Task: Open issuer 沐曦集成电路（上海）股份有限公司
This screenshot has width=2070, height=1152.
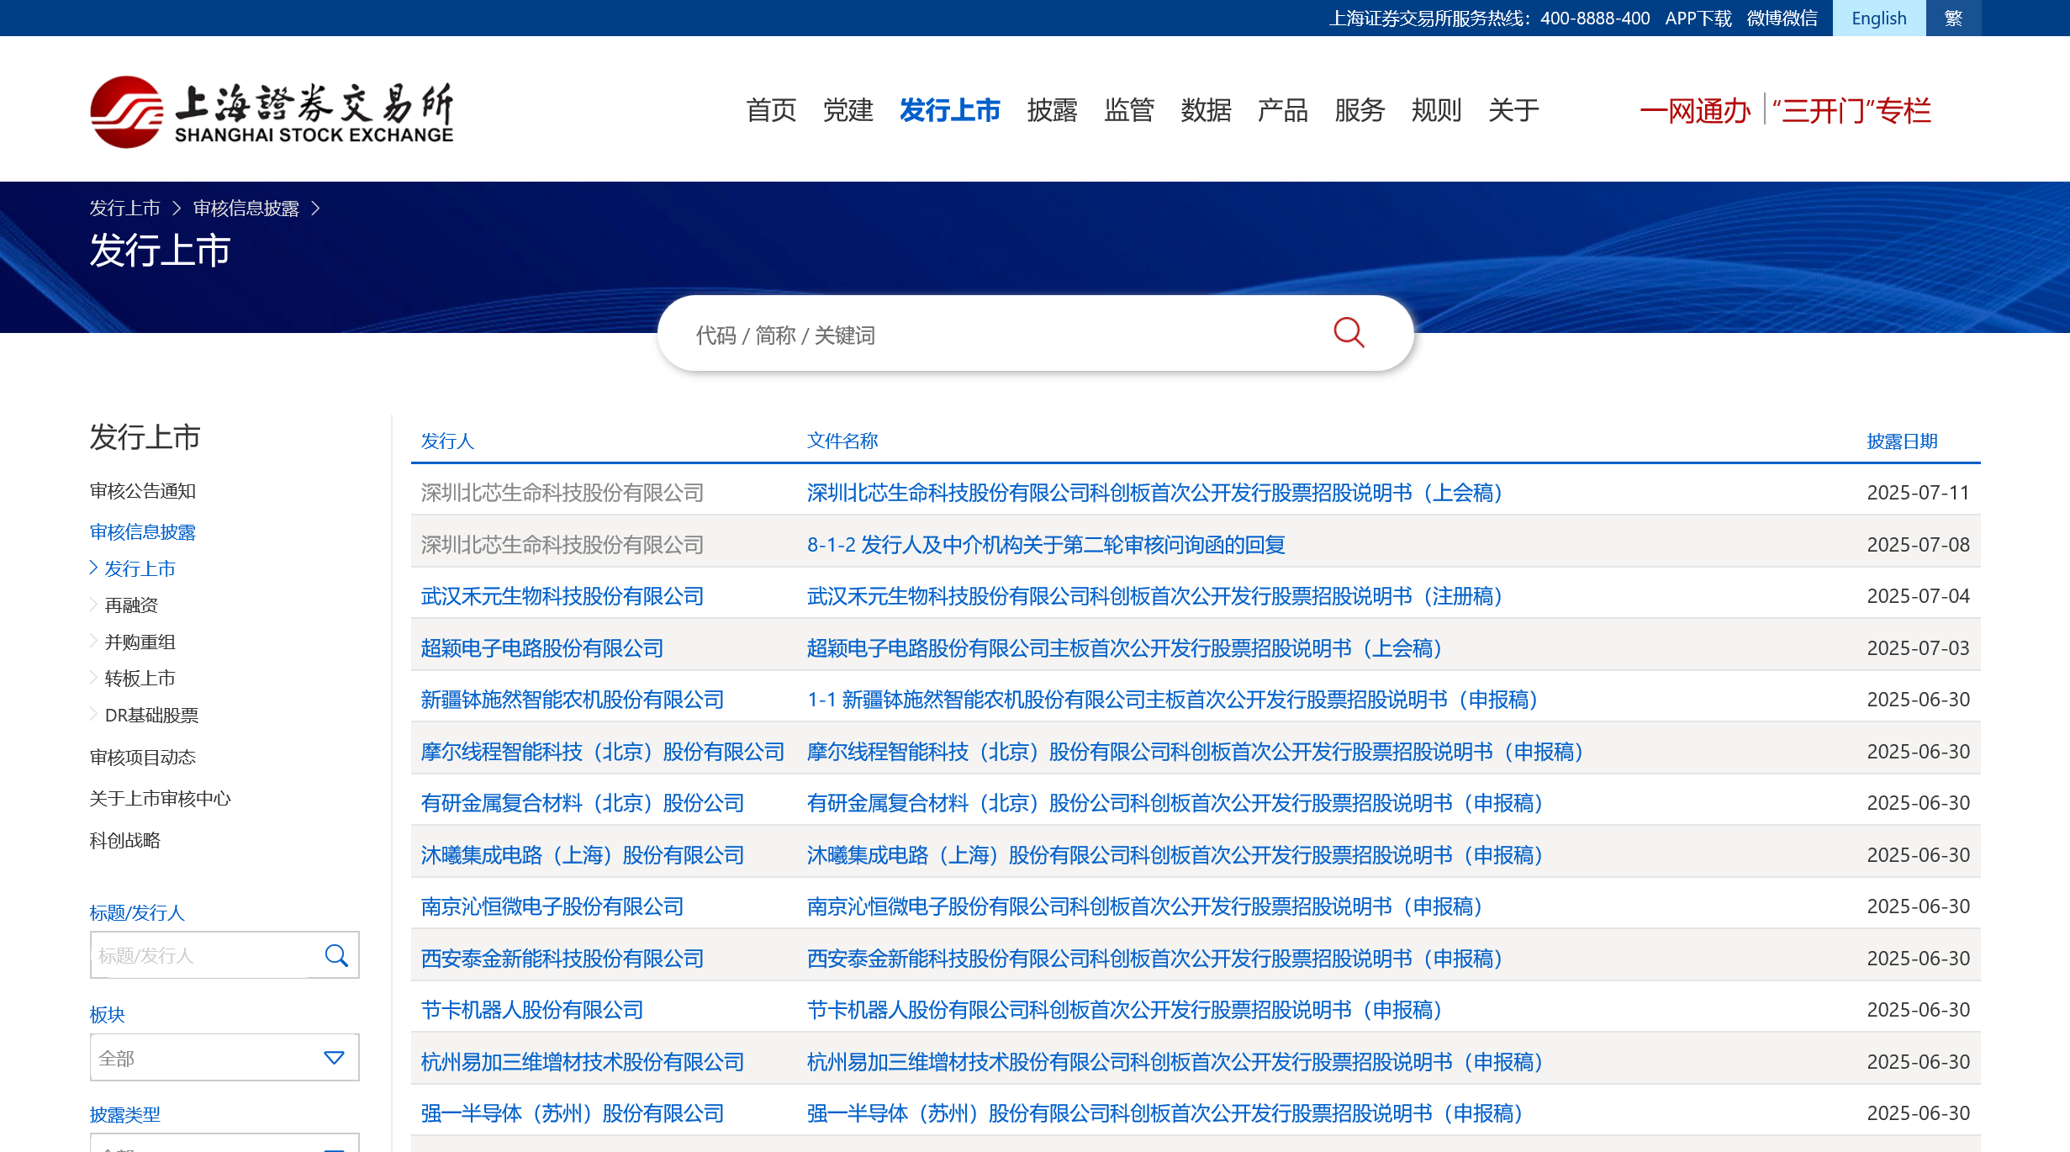Action: coord(583,855)
